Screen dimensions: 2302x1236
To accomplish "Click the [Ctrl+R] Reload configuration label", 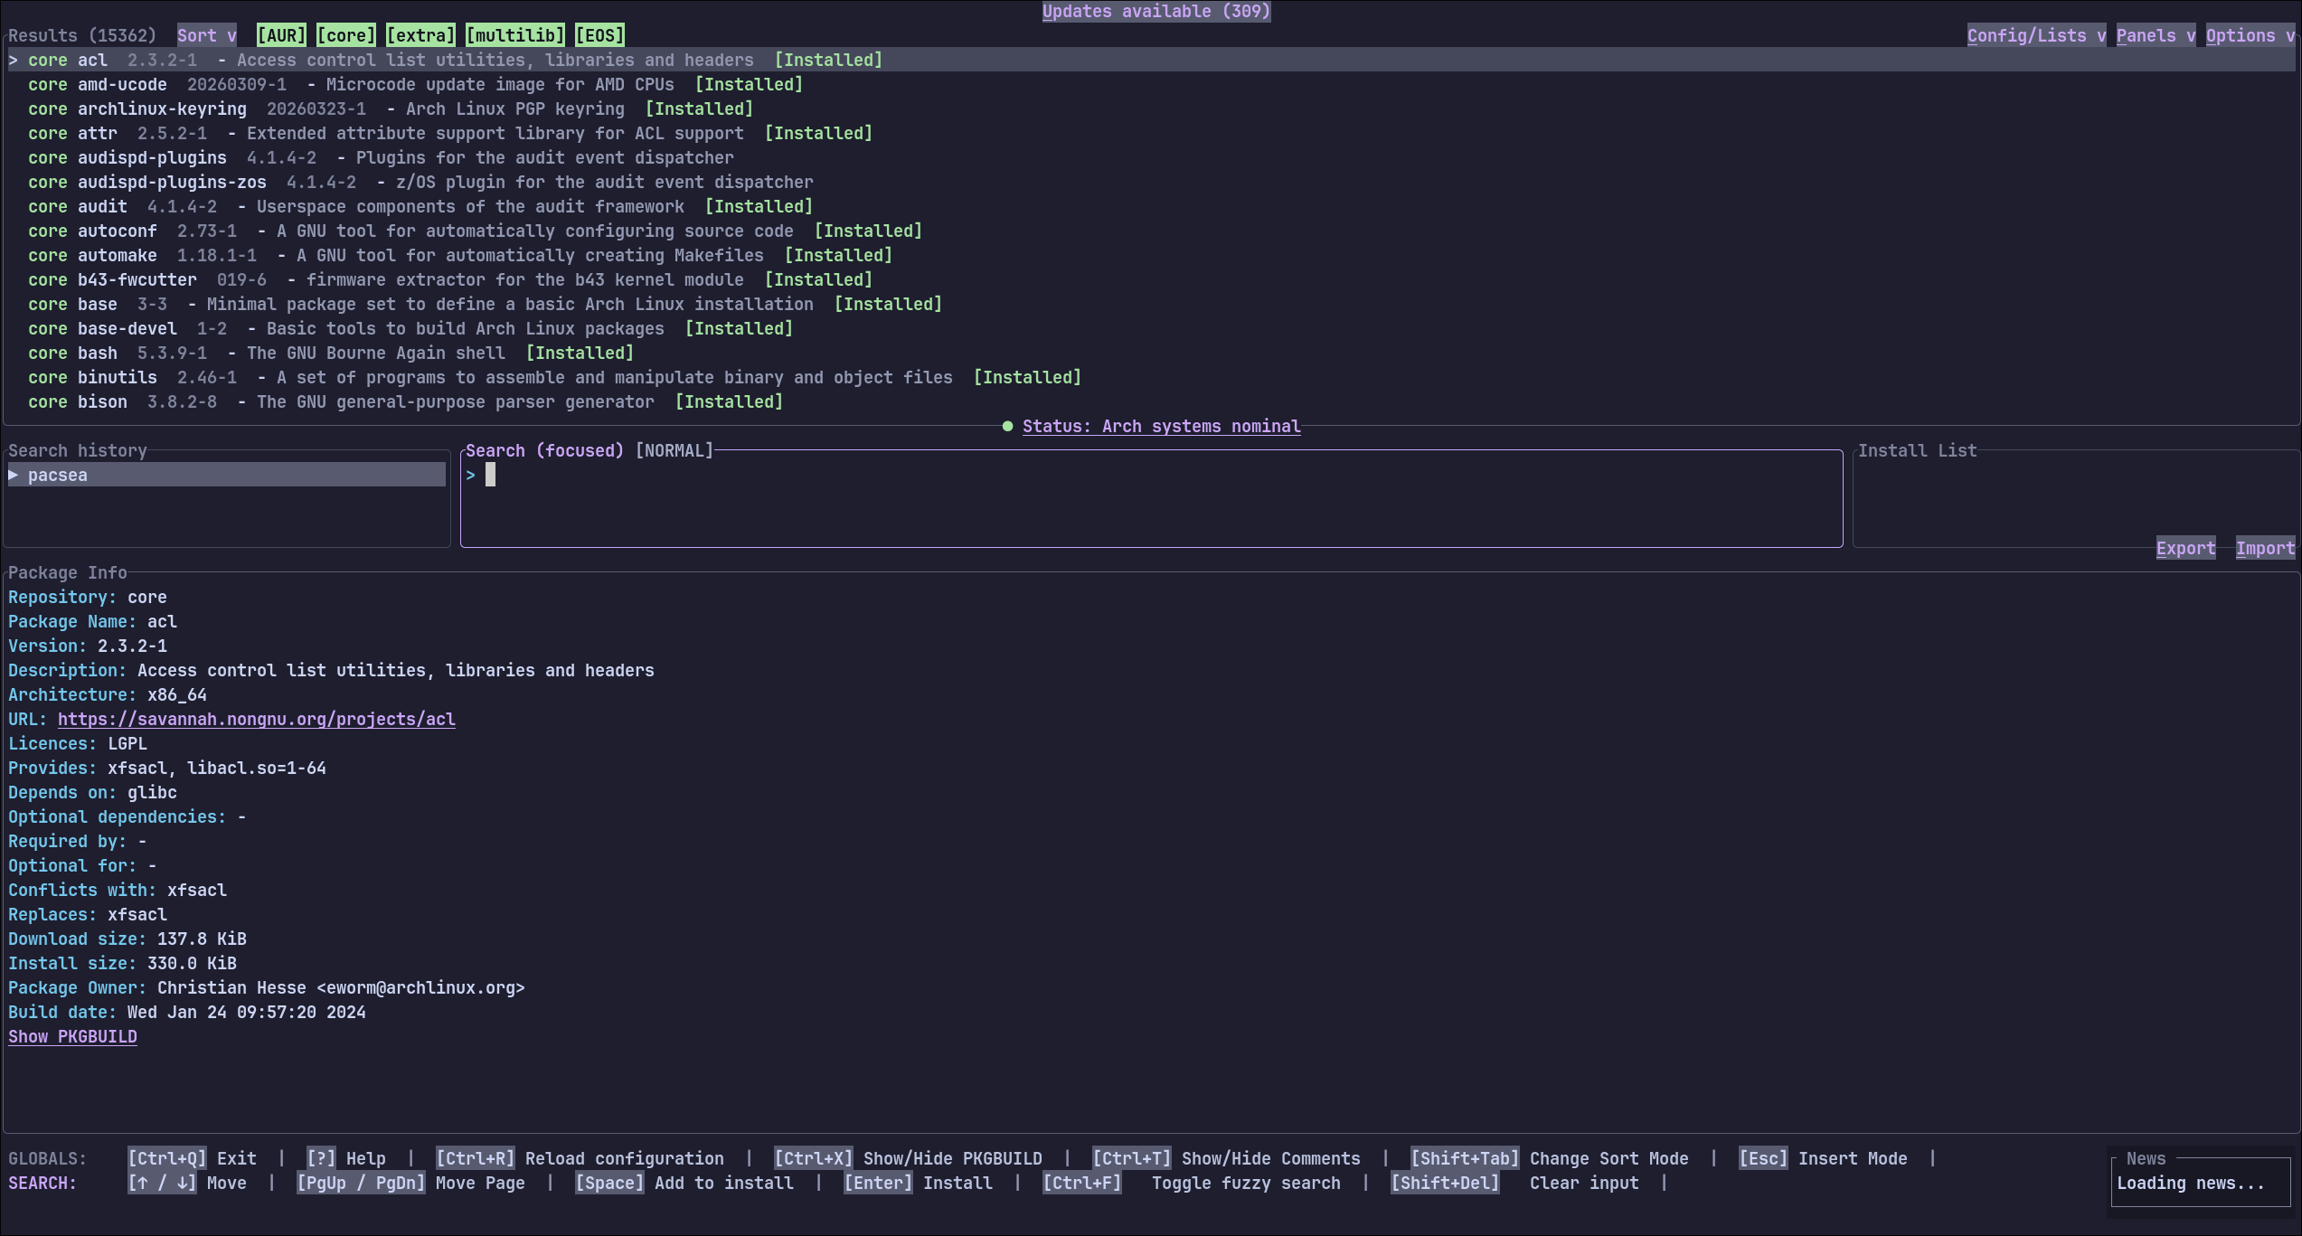I will (580, 1158).
